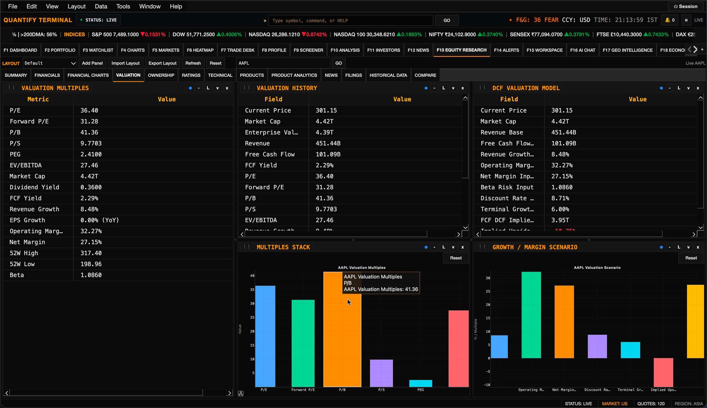The height and width of the screenshot is (408, 707).
Task: Click the Export Layout button
Action: tap(162, 63)
